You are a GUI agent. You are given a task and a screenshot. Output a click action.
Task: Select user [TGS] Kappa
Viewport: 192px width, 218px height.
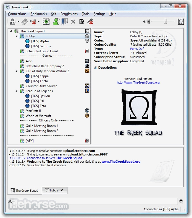tap(40, 76)
